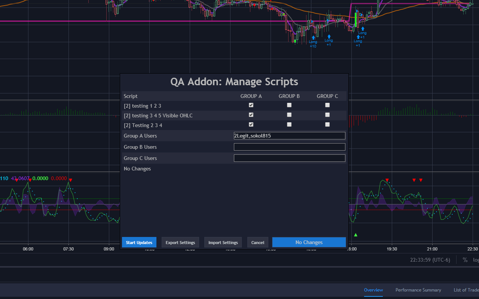Click inside the Group B Users input field
The image size is (479, 299).
pos(289,147)
